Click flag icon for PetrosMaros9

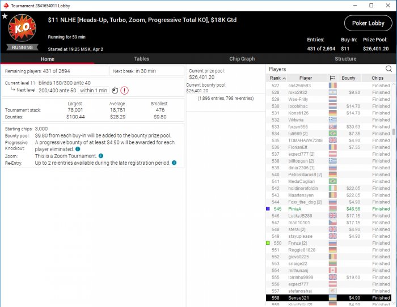coord(333,174)
